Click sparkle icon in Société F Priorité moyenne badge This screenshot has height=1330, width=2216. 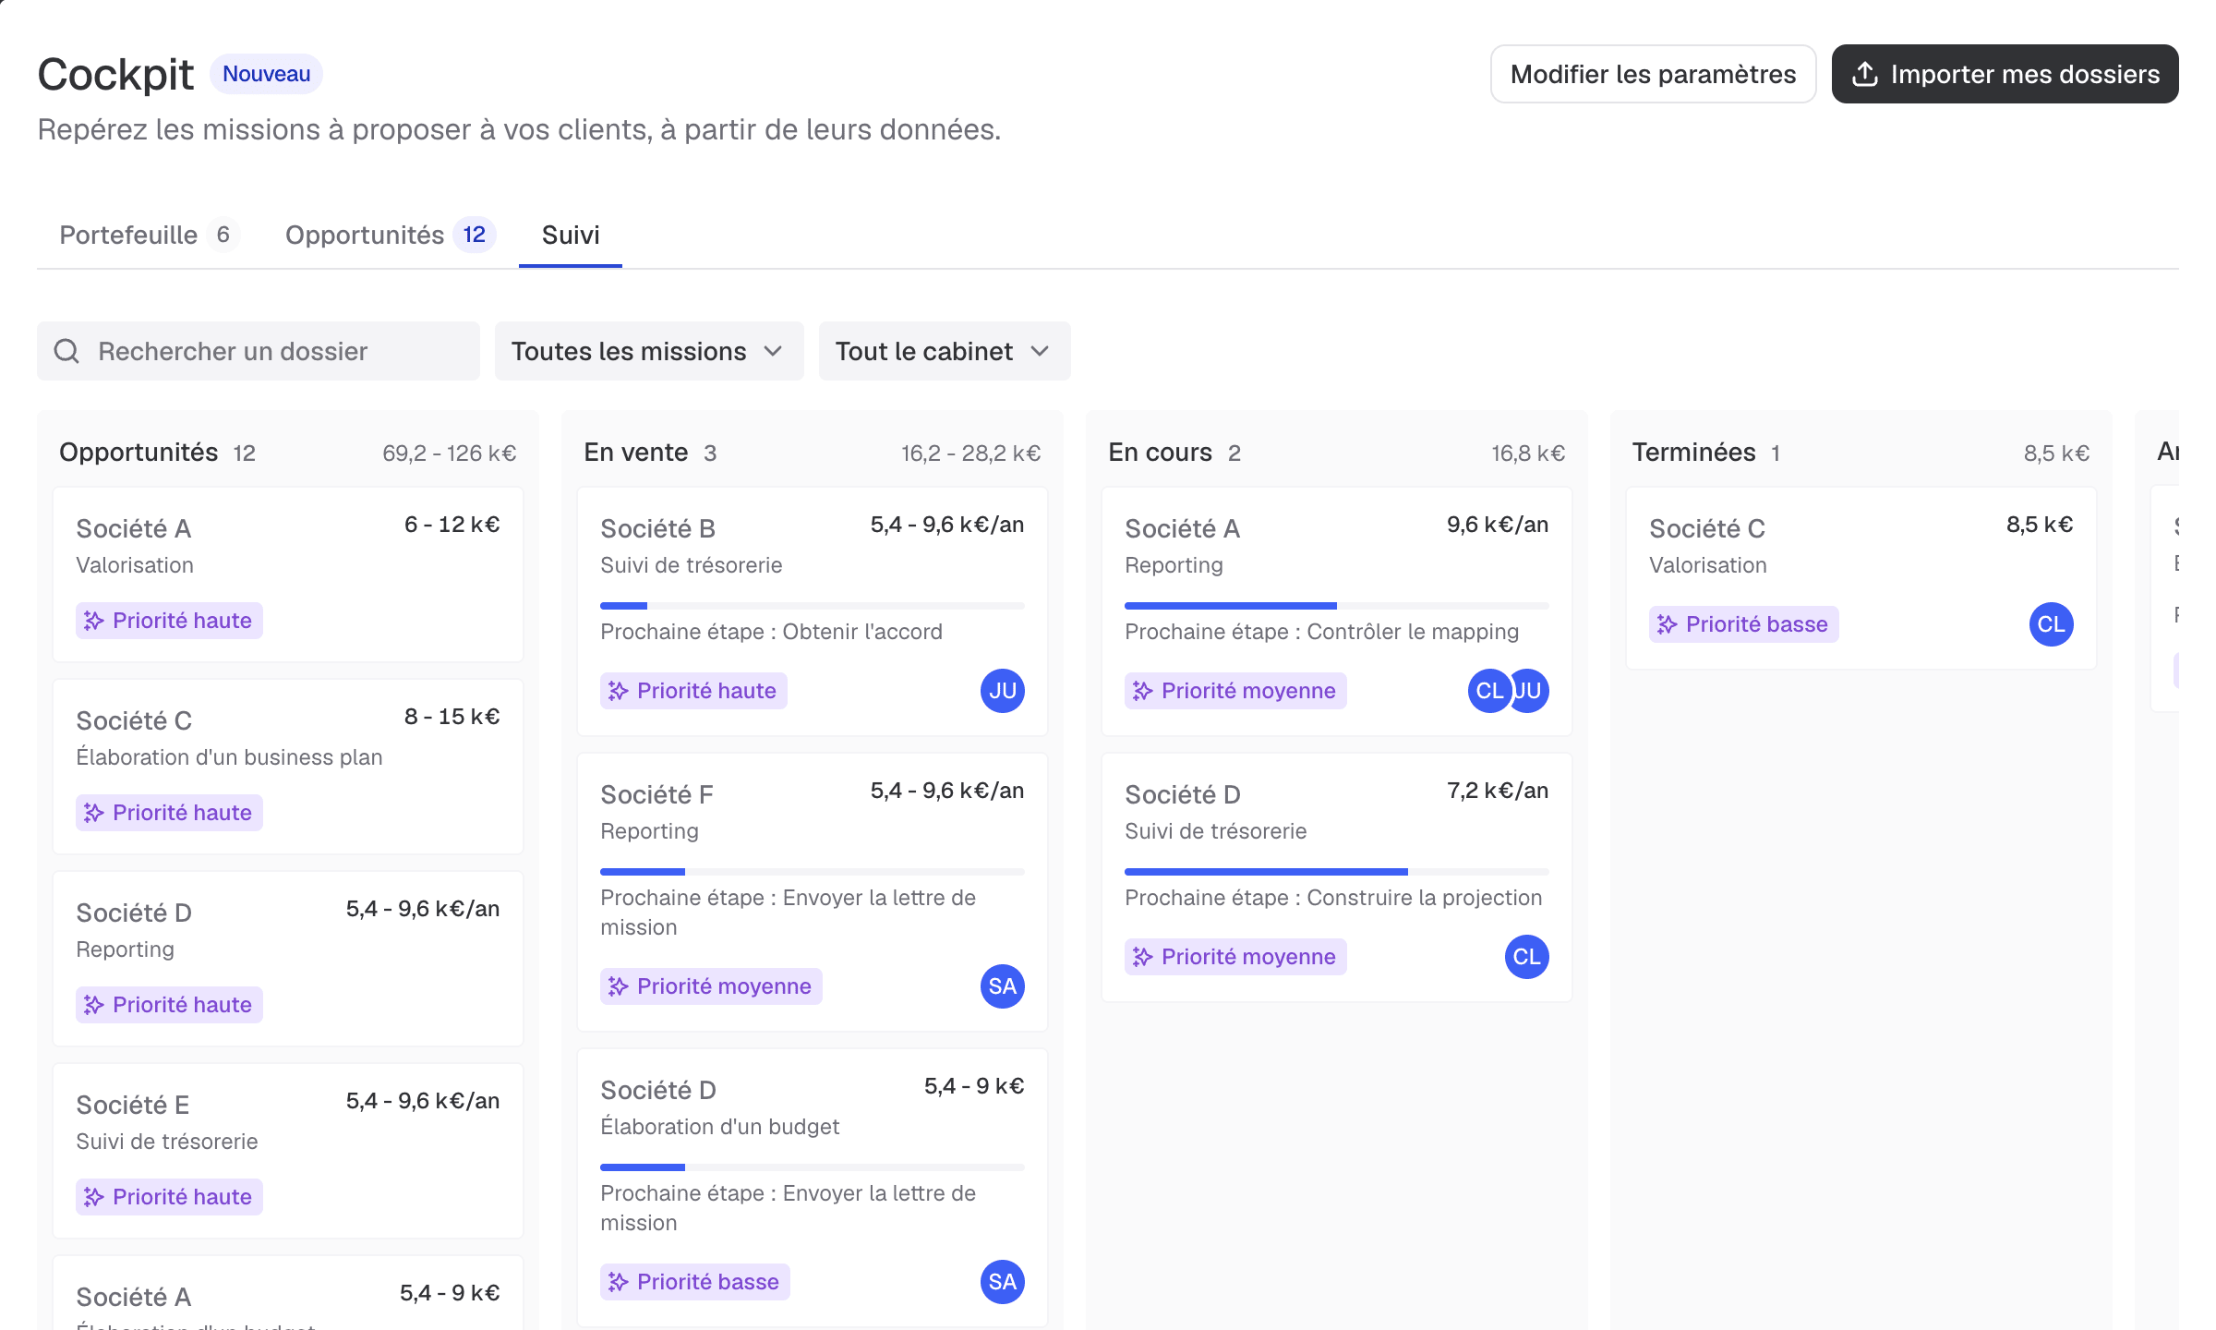[x=619, y=986]
